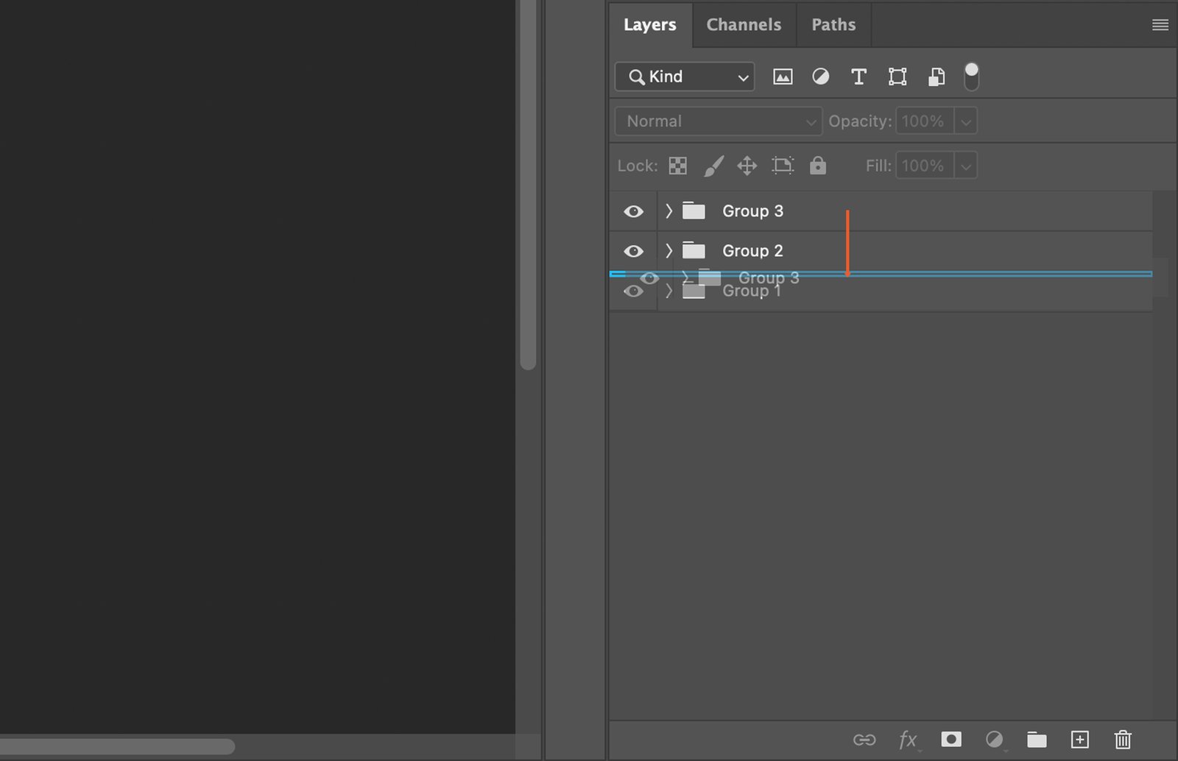Hide the Group 2 layer

click(x=633, y=251)
